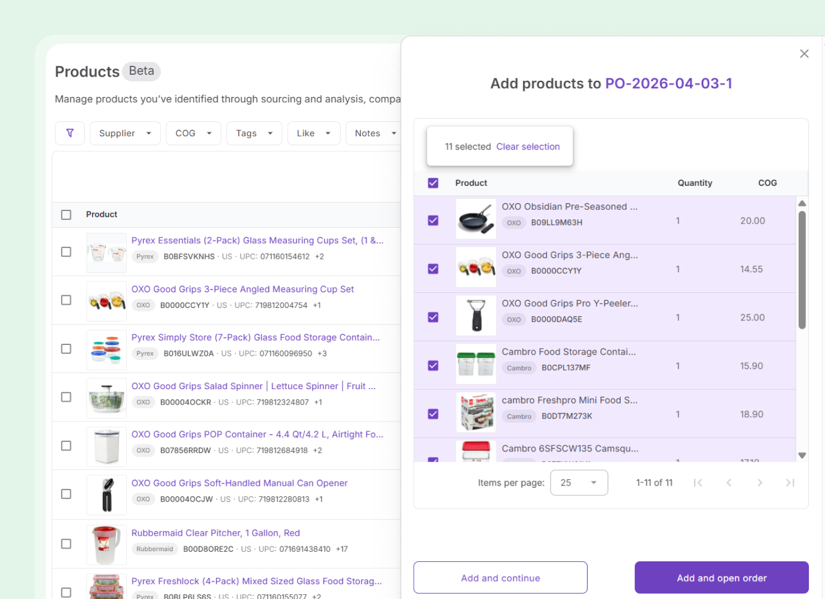Open the filter panel via the funnel icon

69,133
